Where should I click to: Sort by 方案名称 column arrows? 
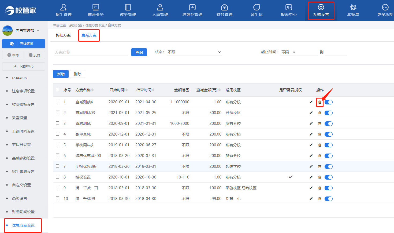pos(92,90)
